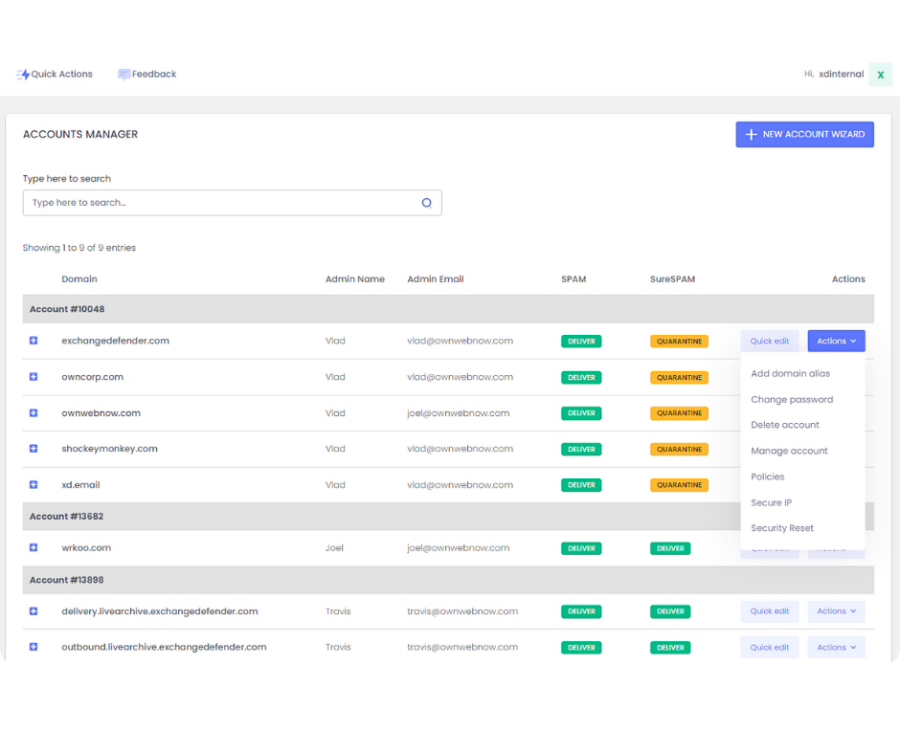Image resolution: width=900 pixels, height=754 pixels.
Task: Click plus icon on New Account Wizard
Action: click(751, 135)
